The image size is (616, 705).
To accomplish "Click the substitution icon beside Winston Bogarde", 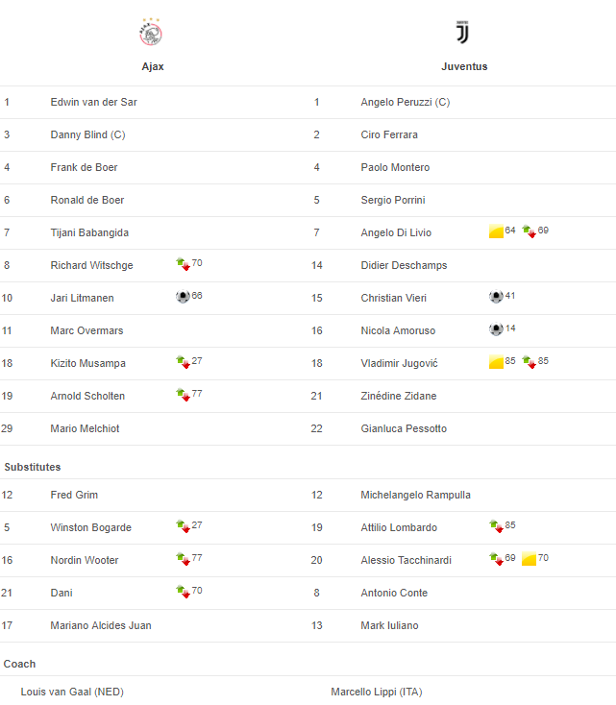I will point(183,527).
